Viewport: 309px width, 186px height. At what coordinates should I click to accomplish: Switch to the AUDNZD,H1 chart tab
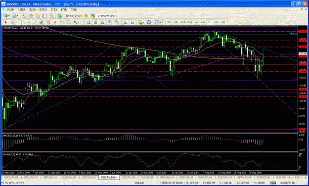tap(263, 178)
